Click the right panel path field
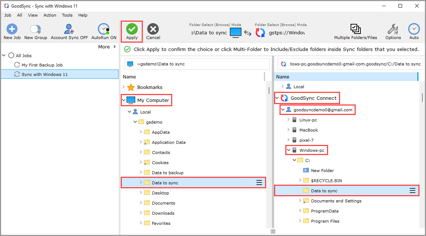Image resolution: width=426 pixels, height=236 pixels. pyautogui.click(x=348, y=64)
